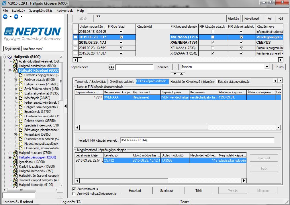Click the up triangle splitter below search row
The height and width of the screenshot is (205, 290).
[x=182, y=74]
